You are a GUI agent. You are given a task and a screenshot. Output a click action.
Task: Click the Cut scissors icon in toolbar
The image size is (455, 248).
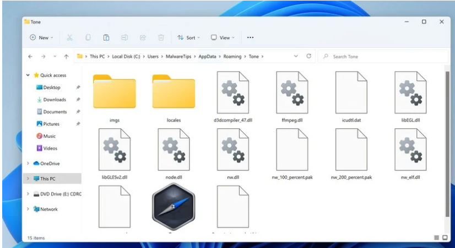click(70, 37)
